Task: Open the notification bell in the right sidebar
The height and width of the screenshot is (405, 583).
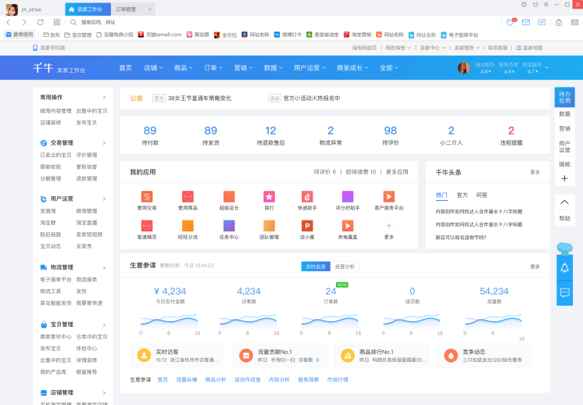Action: pyautogui.click(x=564, y=267)
